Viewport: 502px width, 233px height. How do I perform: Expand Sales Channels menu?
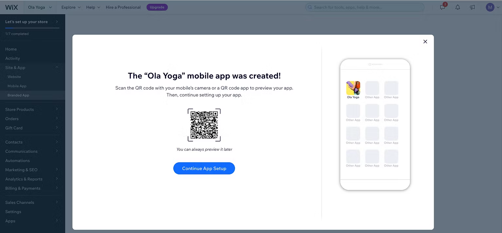coord(32,202)
